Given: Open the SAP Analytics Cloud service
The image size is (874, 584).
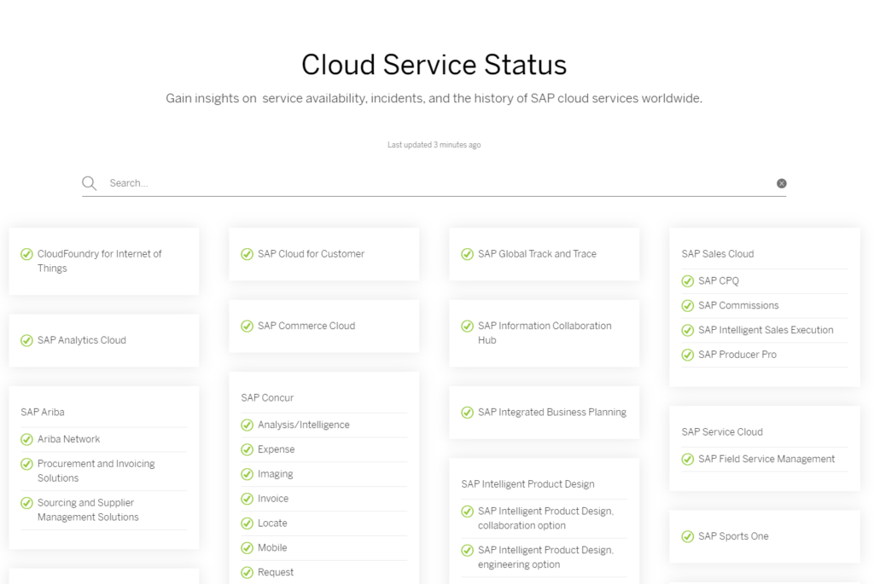Looking at the screenshot, I should tap(81, 340).
